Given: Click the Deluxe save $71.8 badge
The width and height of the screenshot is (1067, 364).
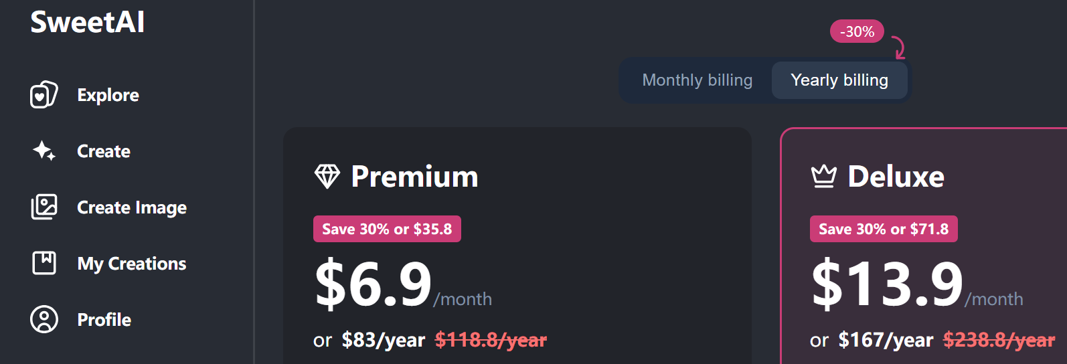Looking at the screenshot, I should point(884,229).
